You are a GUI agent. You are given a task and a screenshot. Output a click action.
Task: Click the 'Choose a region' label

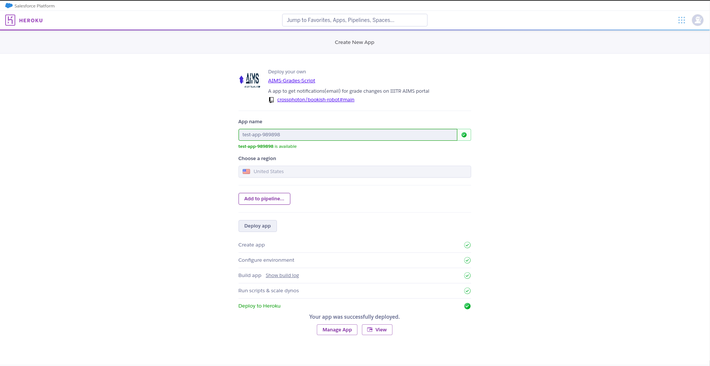click(257, 159)
